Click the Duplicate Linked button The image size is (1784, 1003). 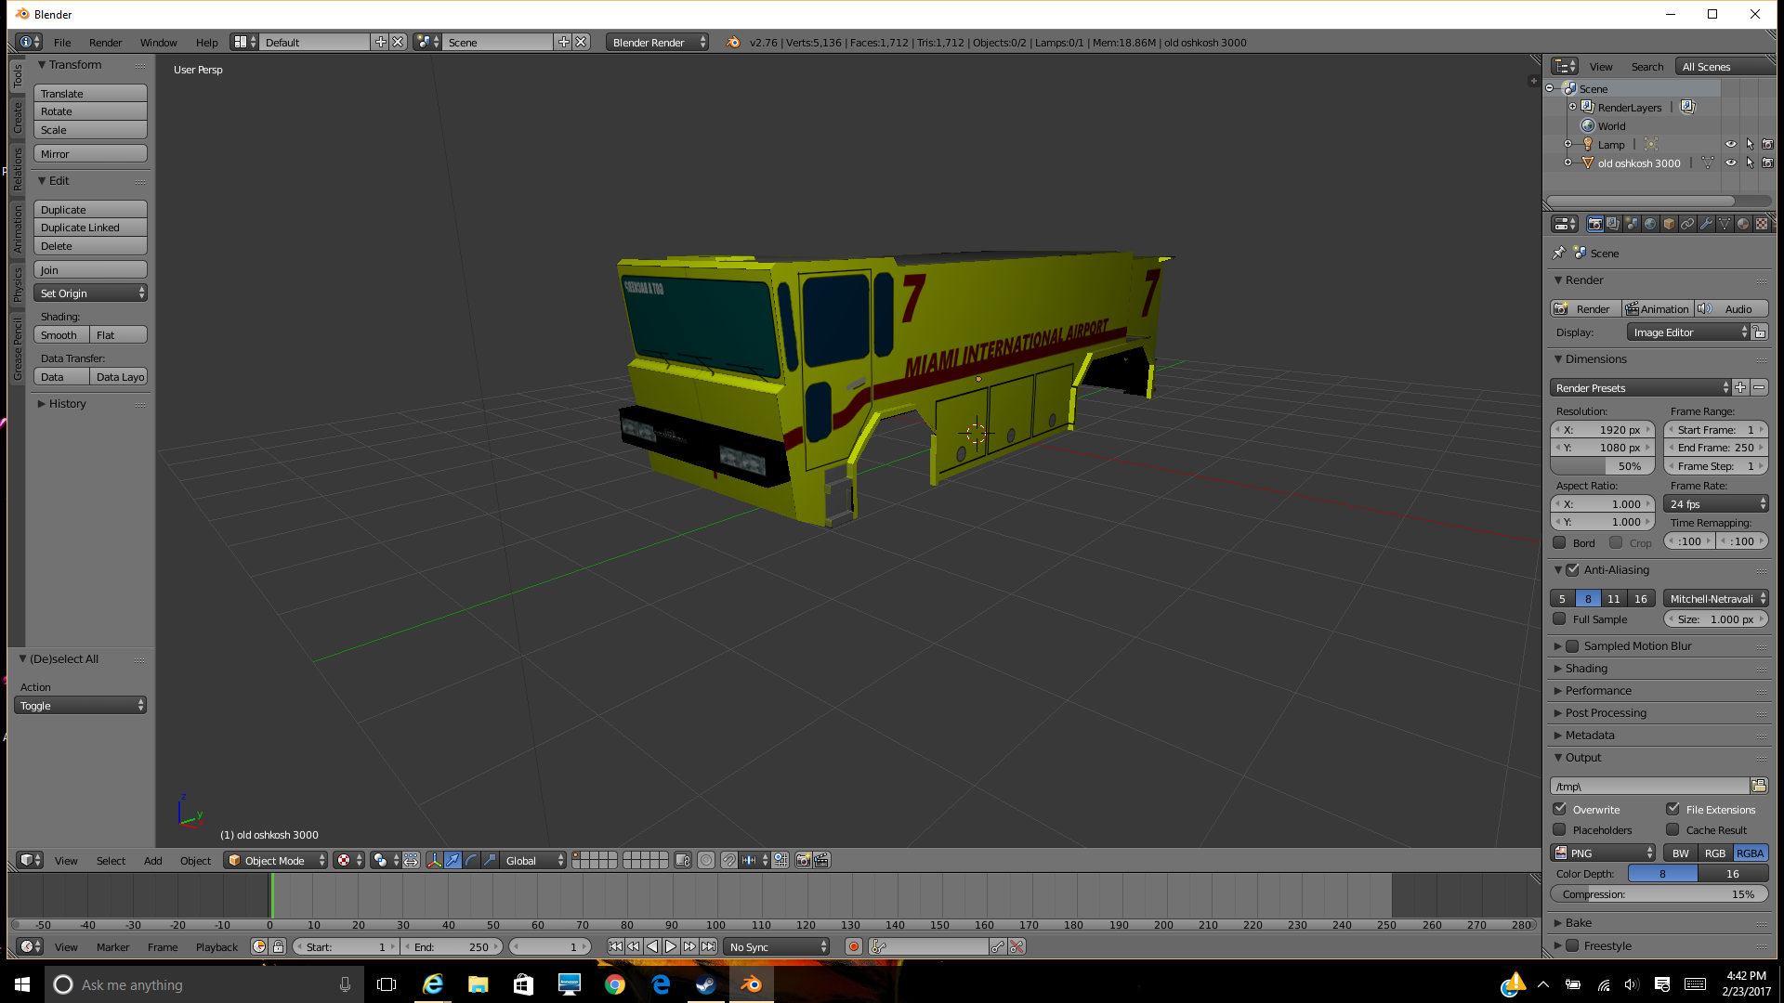pyautogui.click(x=90, y=227)
